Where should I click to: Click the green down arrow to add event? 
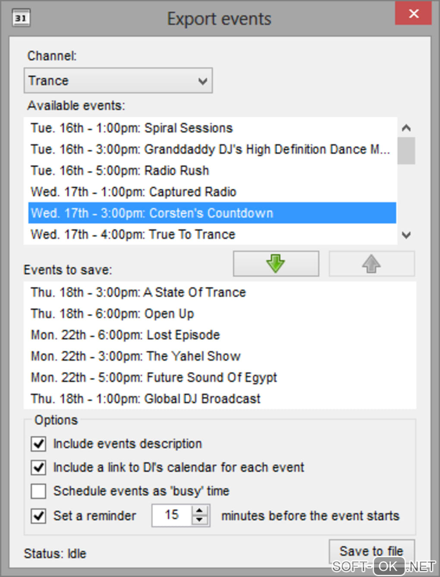click(276, 263)
